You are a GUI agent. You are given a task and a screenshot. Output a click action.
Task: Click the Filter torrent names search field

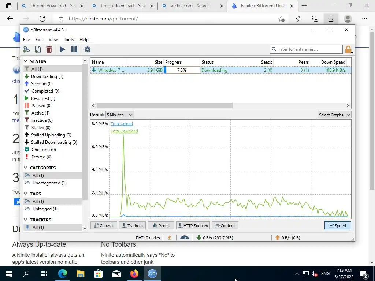click(306, 49)
